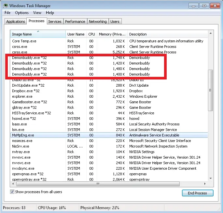
Task: Select the gbtray.exe *32 process
Action: 109,107
